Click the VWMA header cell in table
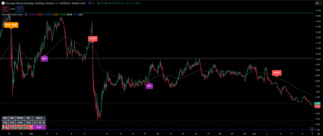323x136 pixels. coord(20,118)
